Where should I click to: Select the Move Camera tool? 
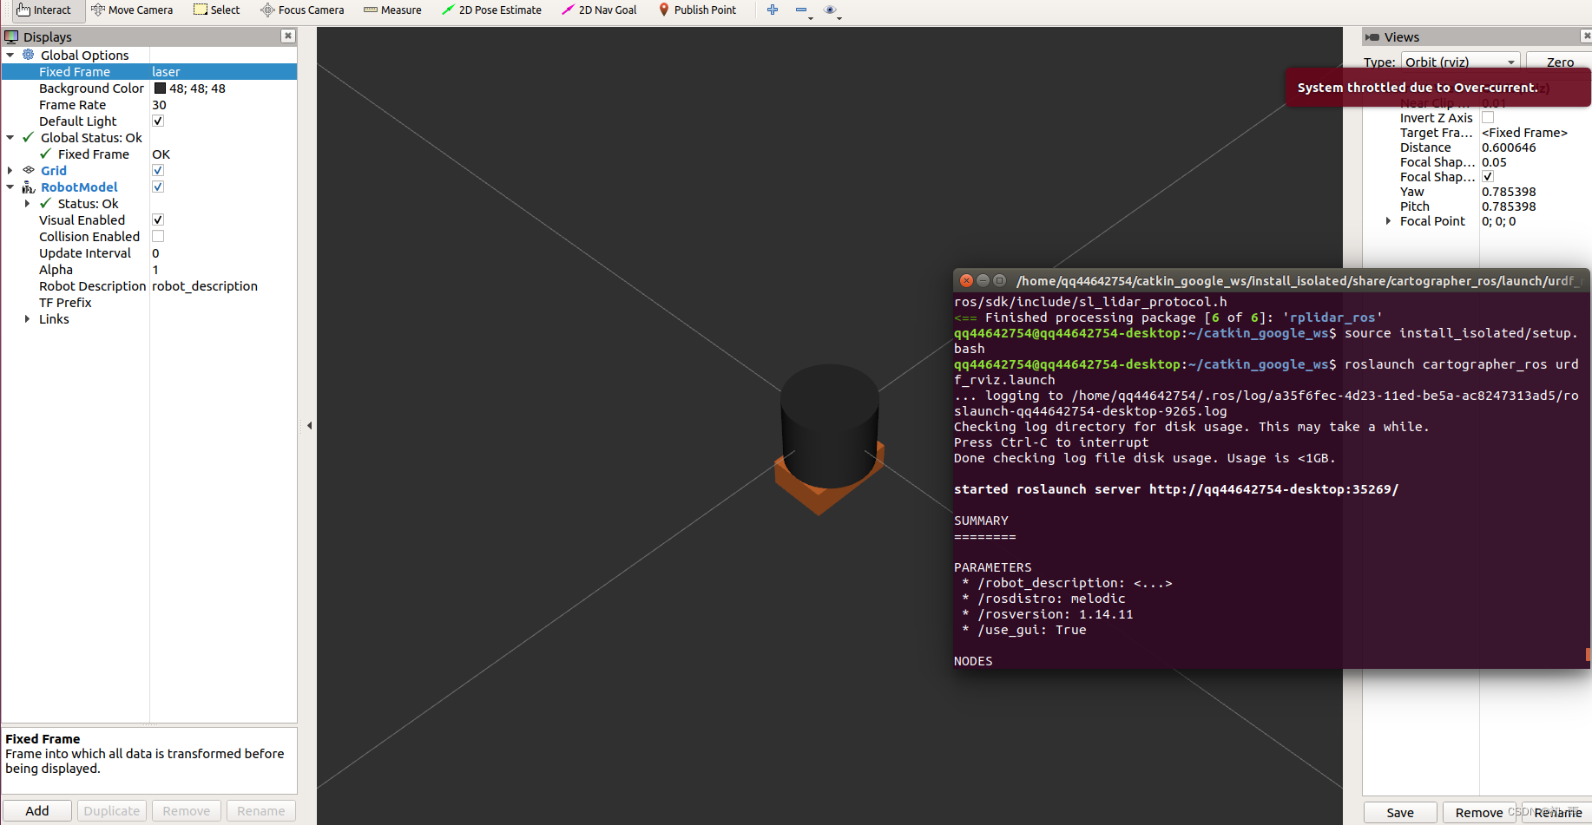point(132,10)
